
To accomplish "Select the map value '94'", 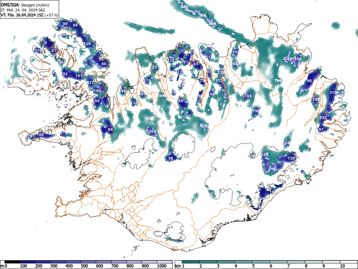I will pos(75,25).
